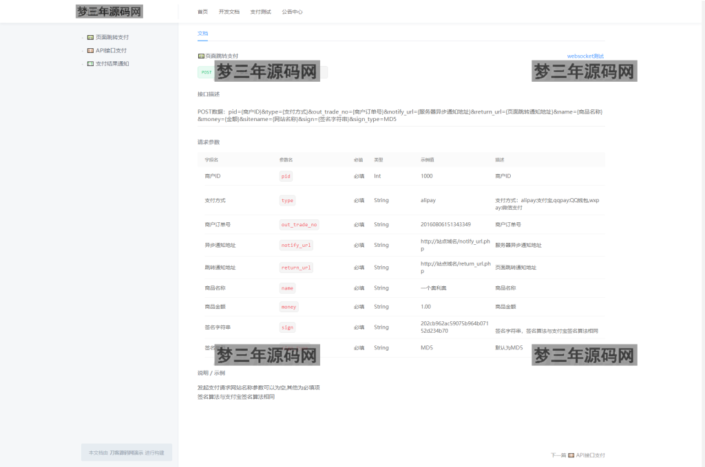The height and width of the screenshot is (467, 705).
Task: Click example value 20160806151343349
Action: pyautogui.click(x=445, y=224)
